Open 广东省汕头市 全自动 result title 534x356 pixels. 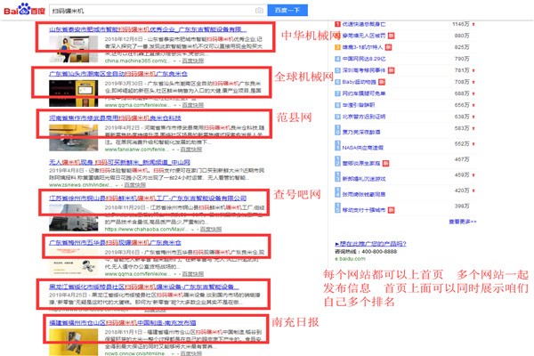coord(118,74)
